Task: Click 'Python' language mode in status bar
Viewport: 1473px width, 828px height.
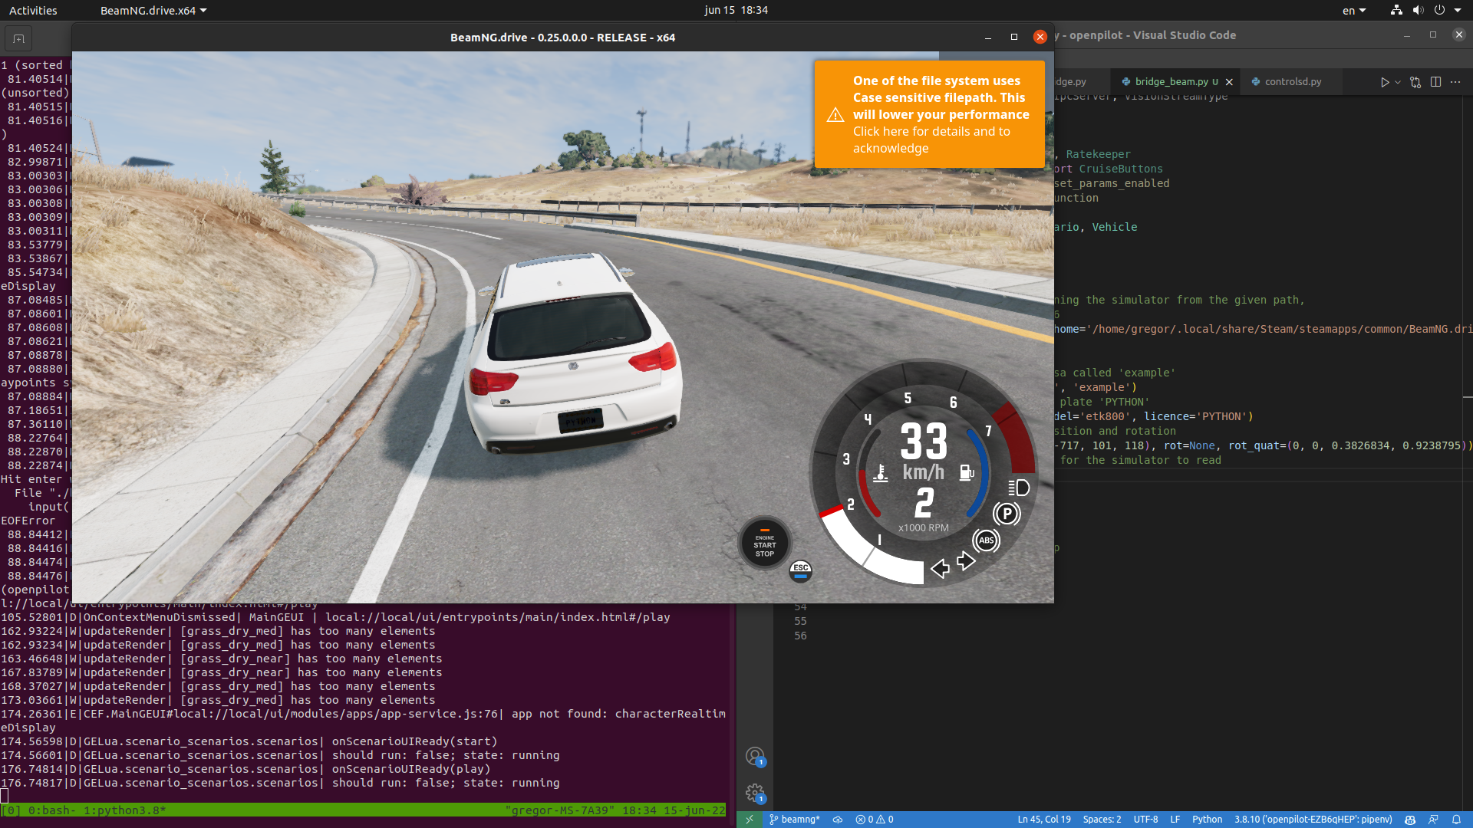Action: point(1207,820)
